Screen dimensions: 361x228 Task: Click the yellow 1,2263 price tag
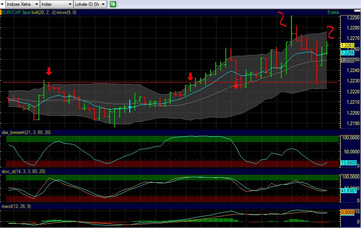347,46
